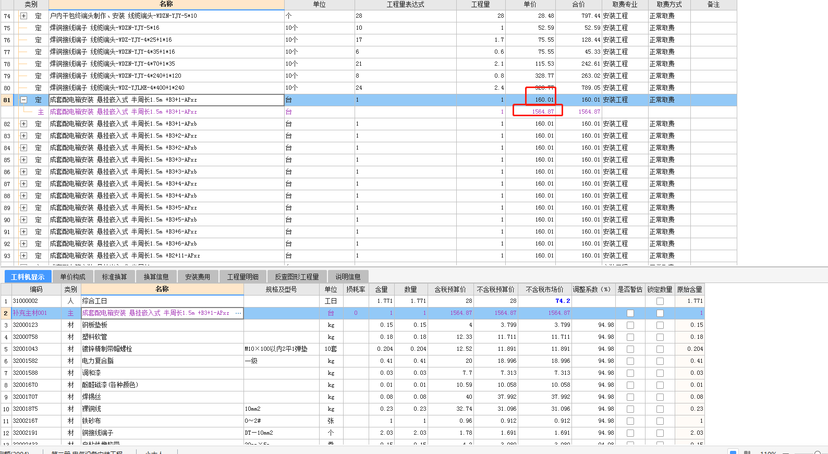Check 锁定数量 for 调和漆
The height and width of the screenshot is (454, 828).
660,373
